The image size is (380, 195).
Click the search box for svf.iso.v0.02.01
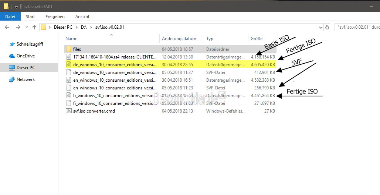(x=357, y=27)
